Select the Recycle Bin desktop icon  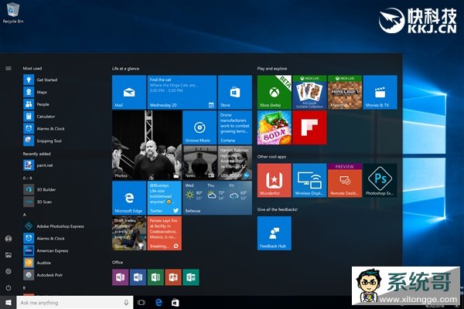click(12, 13)
